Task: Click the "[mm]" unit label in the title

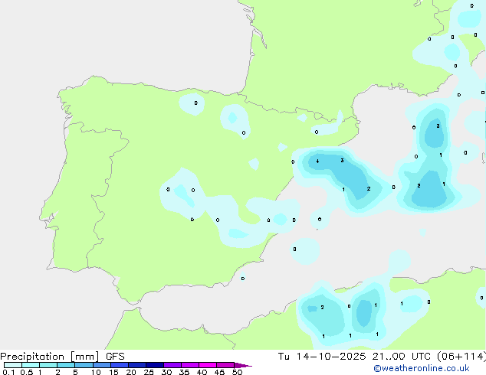Action: 85,357
